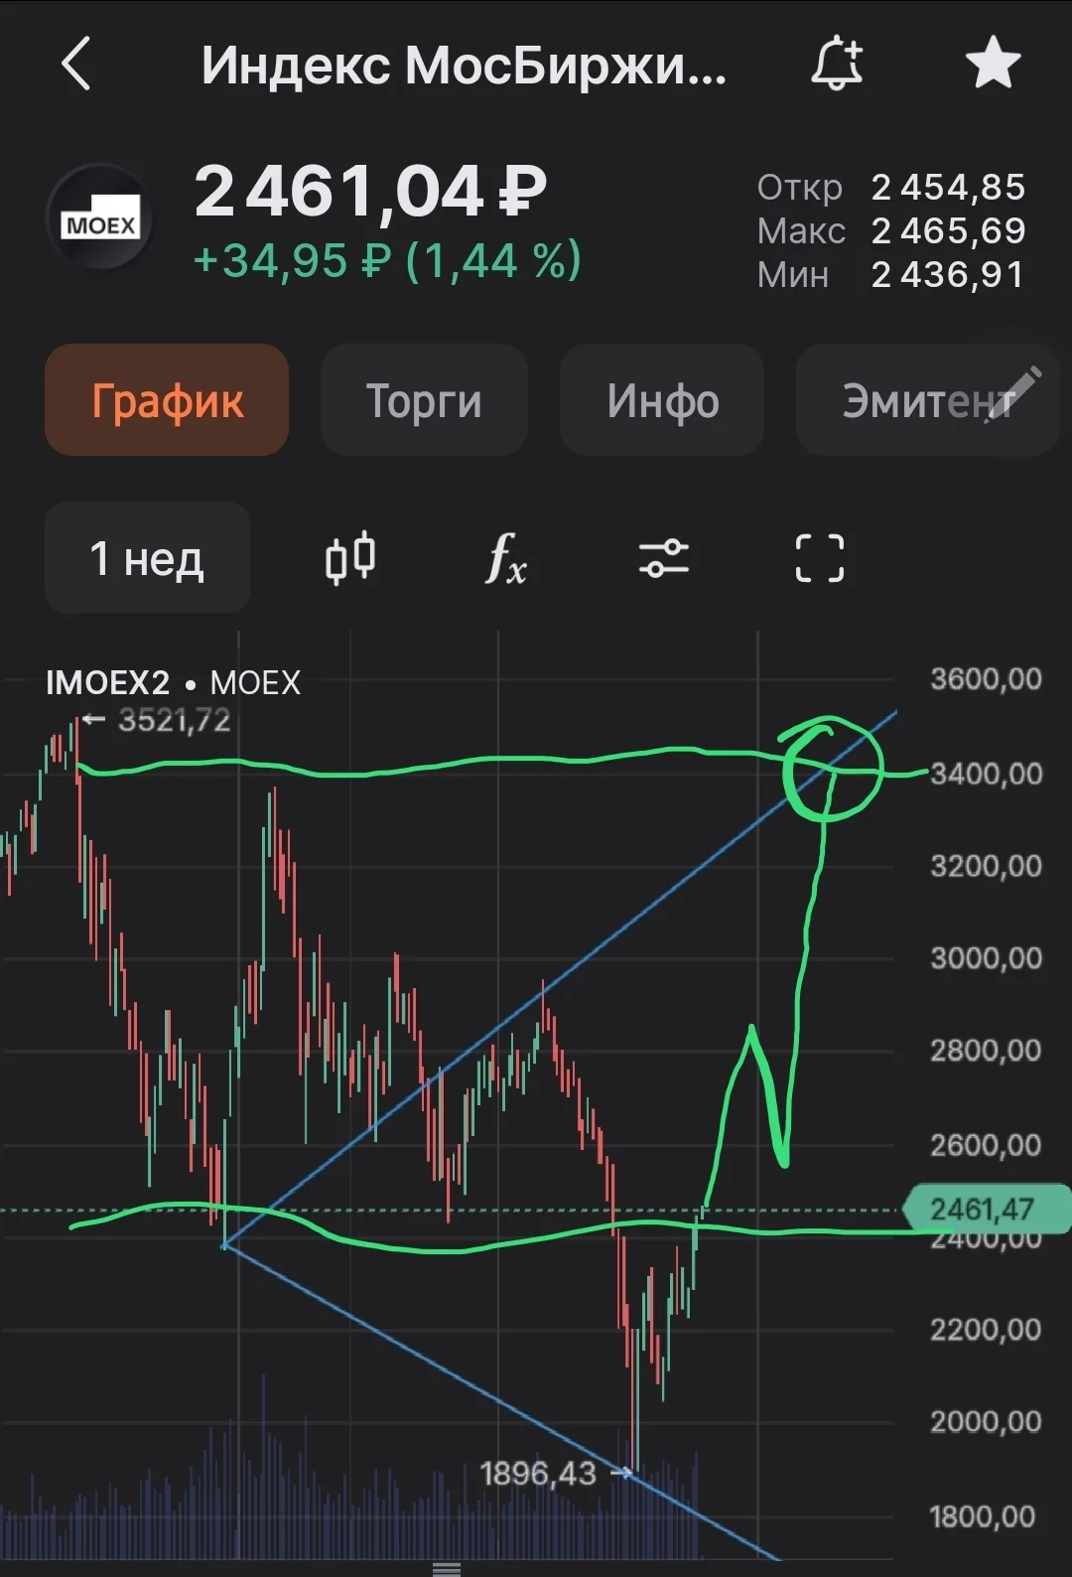Open the pencil drawing tool
Viewport: 1072px width, 1577px height.
pos(1014,393)
